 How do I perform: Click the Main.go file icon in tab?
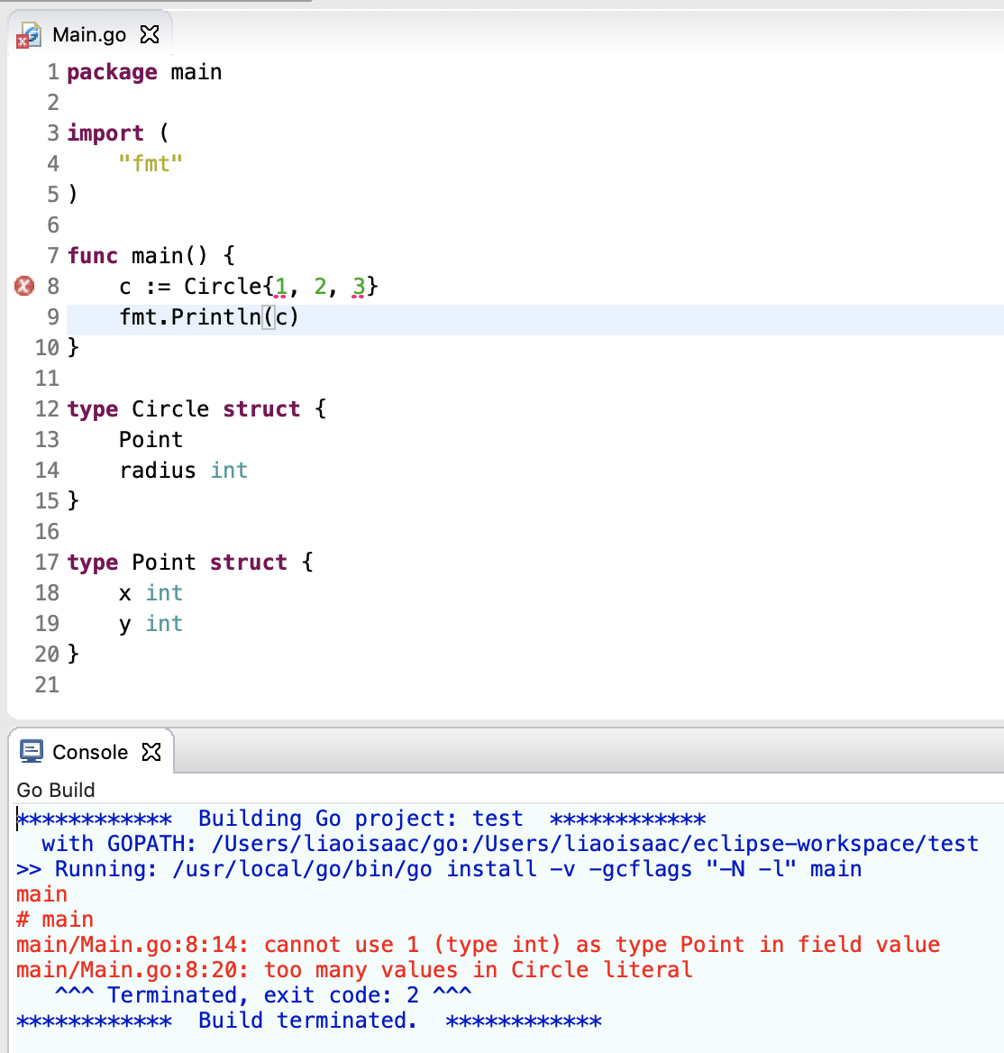29,35
